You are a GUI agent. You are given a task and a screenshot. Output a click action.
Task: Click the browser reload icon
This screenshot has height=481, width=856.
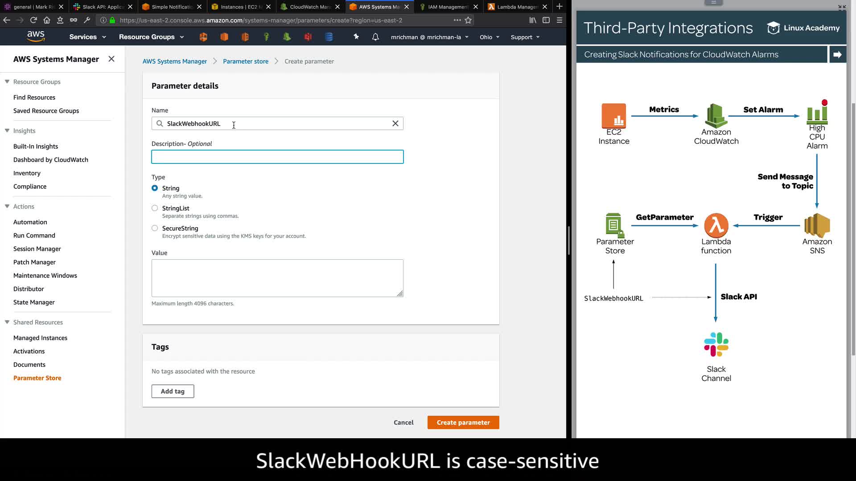(x=33, y=20)
